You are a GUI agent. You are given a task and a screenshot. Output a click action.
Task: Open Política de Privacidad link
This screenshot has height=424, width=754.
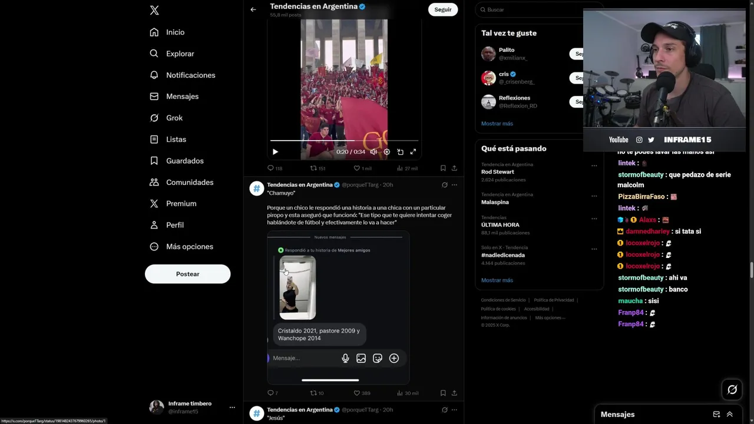[x=554, y=300]
